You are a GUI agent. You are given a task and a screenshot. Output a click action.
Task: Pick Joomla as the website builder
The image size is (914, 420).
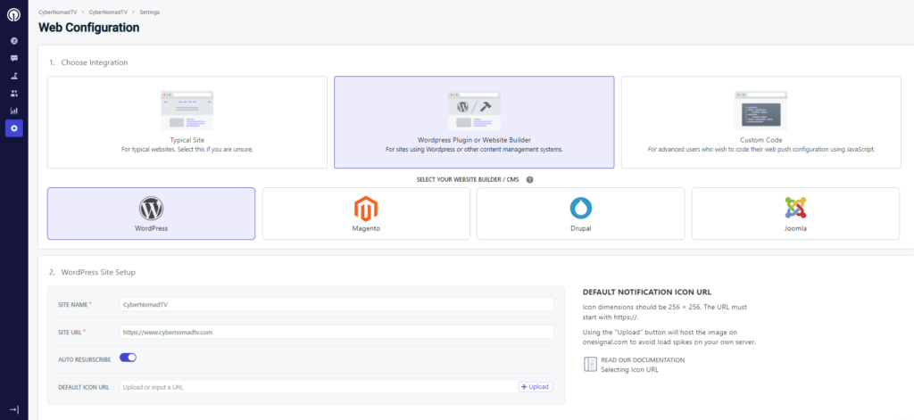pyautogui.click(x=795, y=213)
